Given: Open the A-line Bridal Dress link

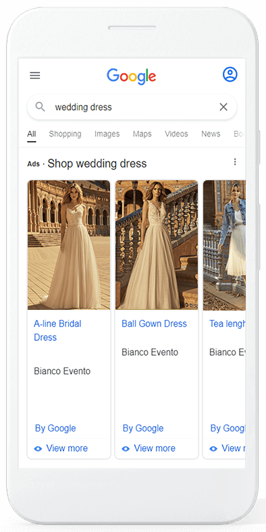Looking at the screenshot, I should point(57,330).
